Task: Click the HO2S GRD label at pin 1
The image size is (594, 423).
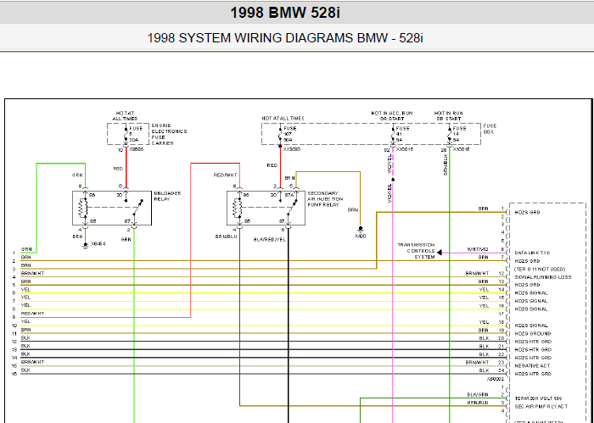Action: click(527, 213)
